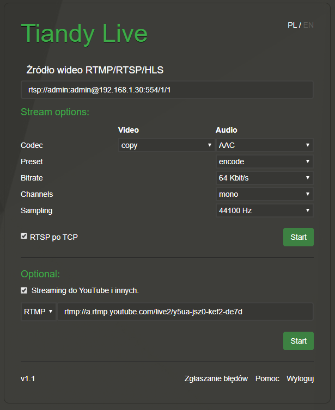This screenshot has width=335, height=410.
Task: Open the Pomoc help link
Action: point(267,378)
